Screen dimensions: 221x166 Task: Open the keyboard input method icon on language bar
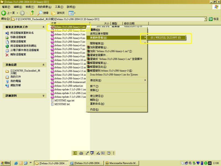(81, 153)
